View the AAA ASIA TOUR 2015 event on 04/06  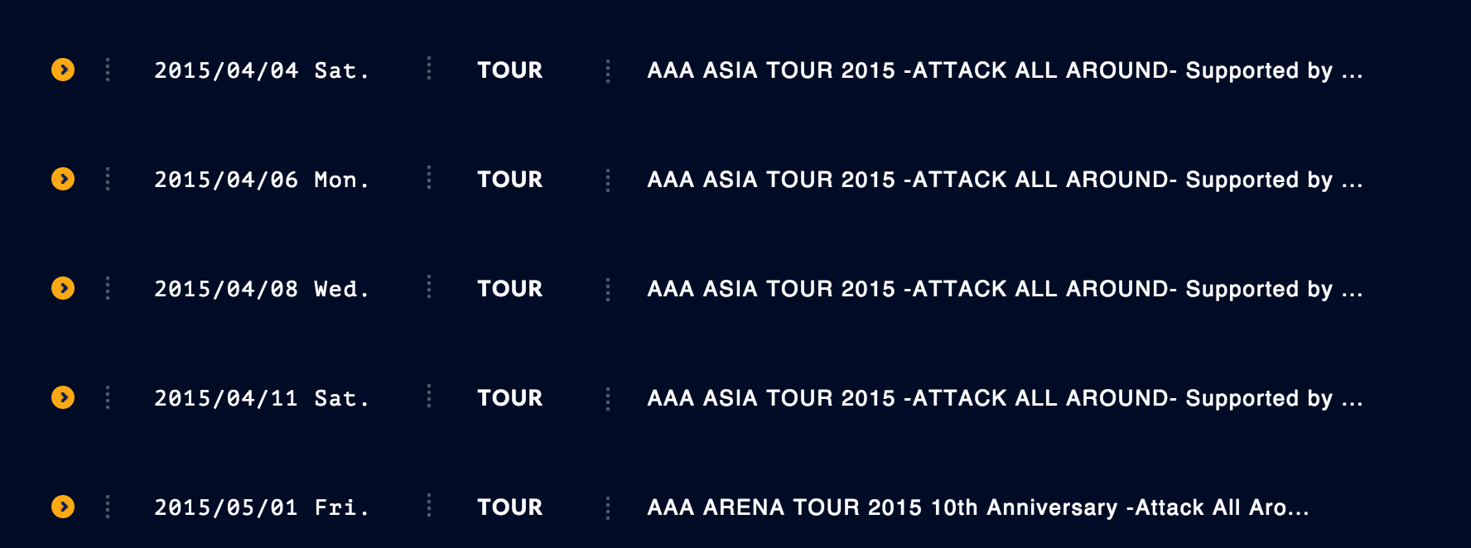(1004, 180)
